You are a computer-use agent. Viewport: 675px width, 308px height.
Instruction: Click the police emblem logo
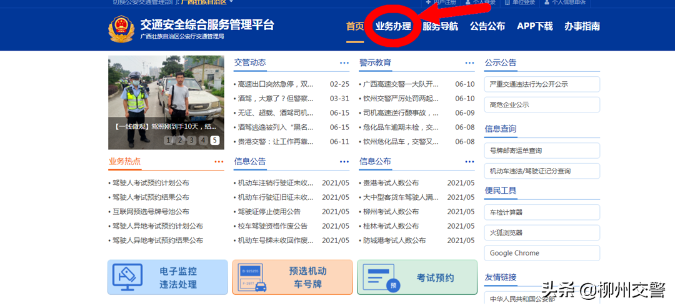coord(121,29)
